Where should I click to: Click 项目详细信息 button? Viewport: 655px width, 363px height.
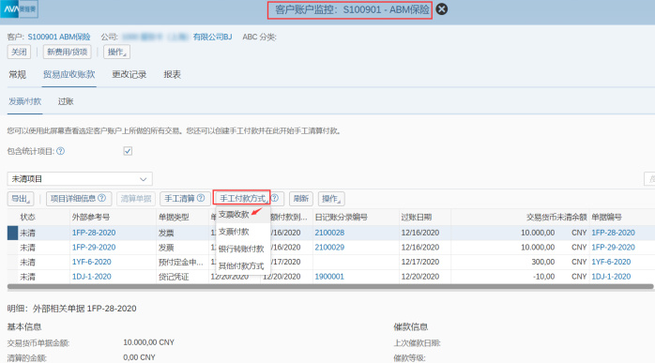[79, 199]
